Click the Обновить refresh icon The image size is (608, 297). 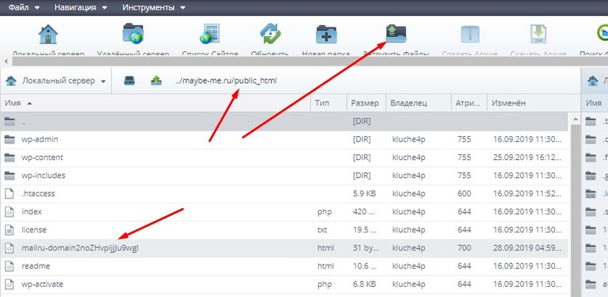point(270,34)
